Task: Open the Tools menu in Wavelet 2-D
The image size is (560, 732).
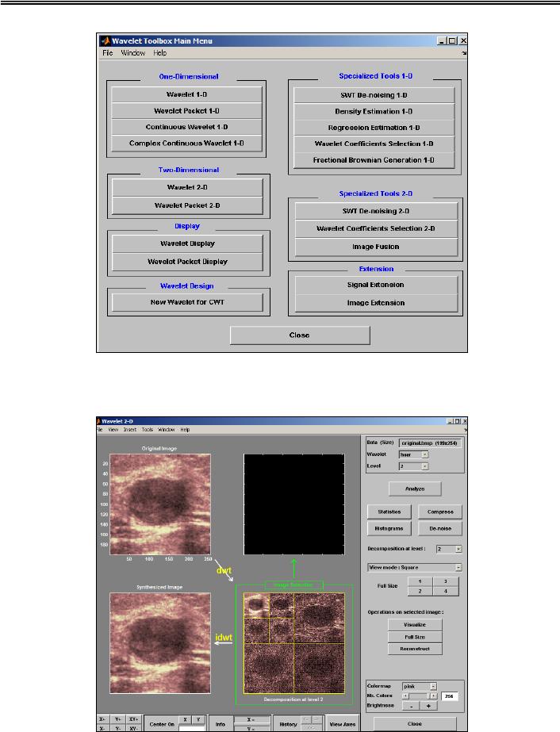Action: [x=147, y=429]
